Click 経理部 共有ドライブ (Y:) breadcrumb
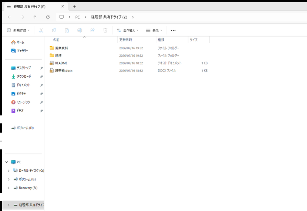This screenshot has width=307, height=211. (x=109, y=17)
